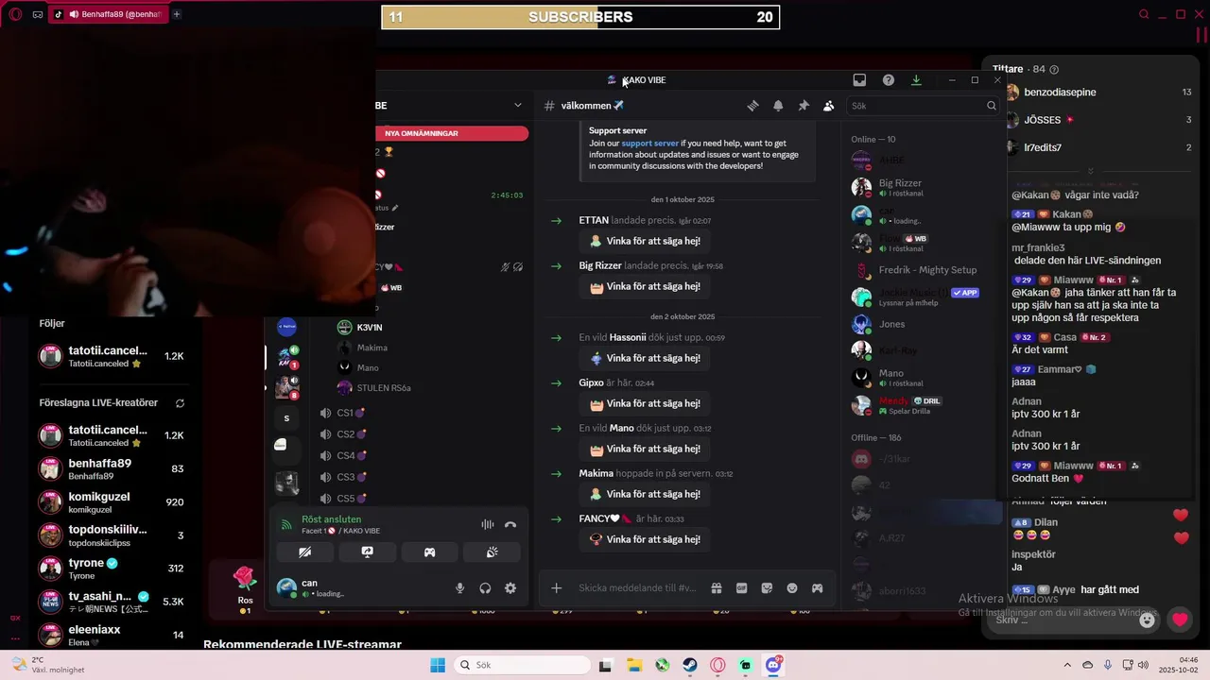Open emoji picker in TikTok chat box
Image resolution: width=1210 pixels, height=680 pixels.
1147,620
